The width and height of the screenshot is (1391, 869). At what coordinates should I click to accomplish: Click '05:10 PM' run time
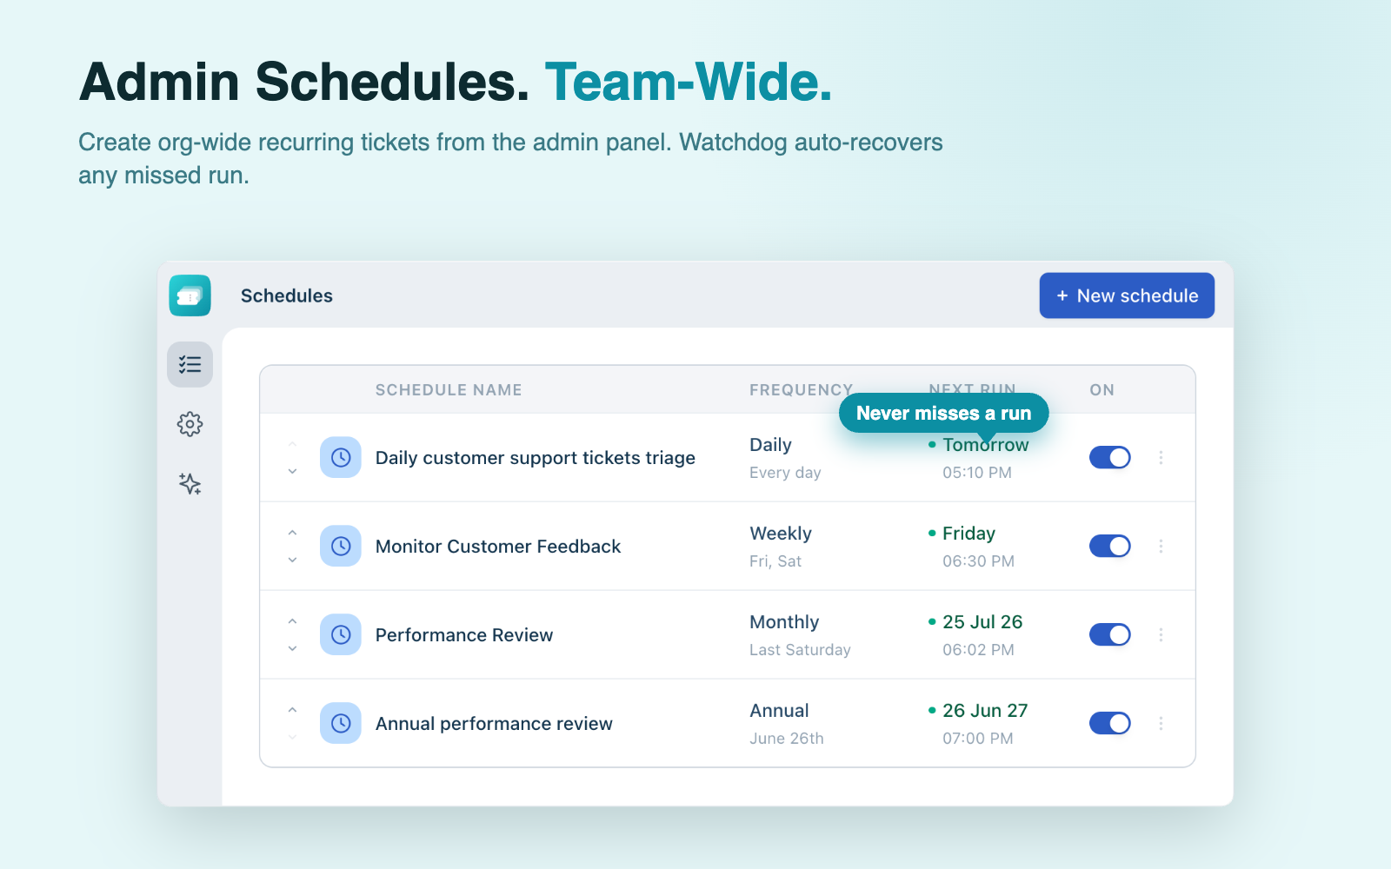(977, 473)
